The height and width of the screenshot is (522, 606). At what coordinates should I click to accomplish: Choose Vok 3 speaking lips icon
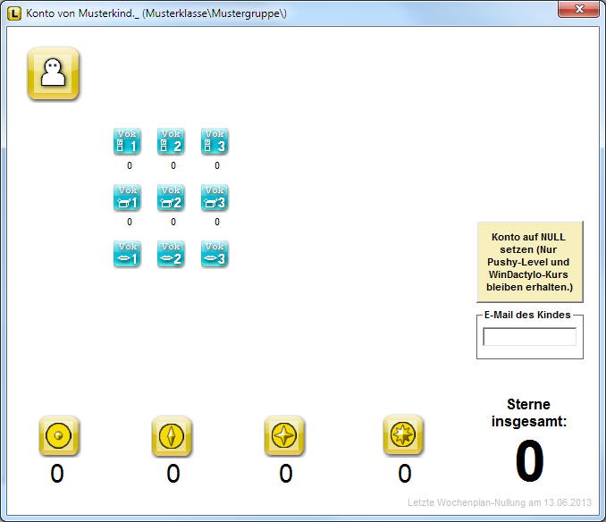tap(215, 254)
